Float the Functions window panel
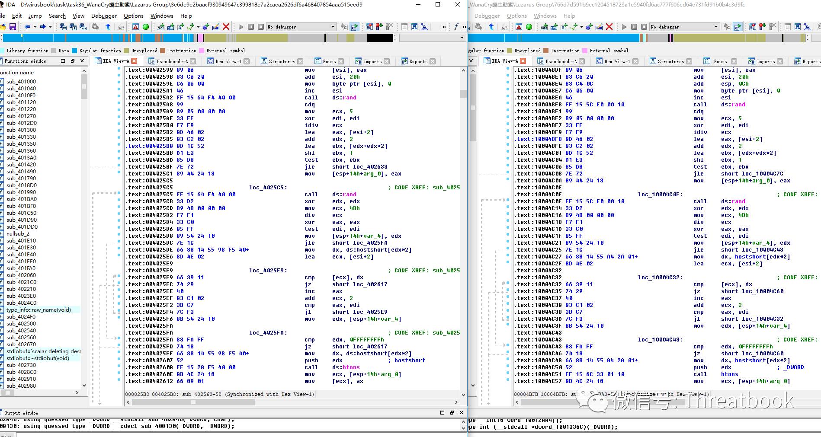 (x=73, y=61)
